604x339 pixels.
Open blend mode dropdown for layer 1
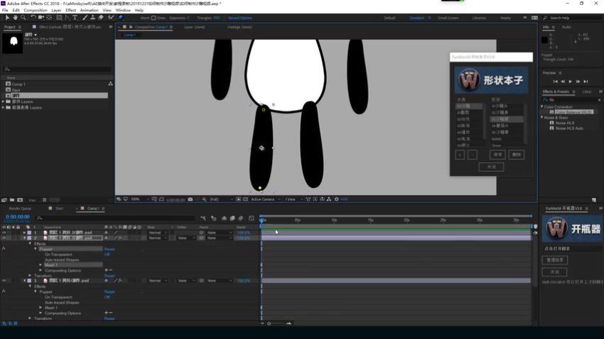(157, 233)
